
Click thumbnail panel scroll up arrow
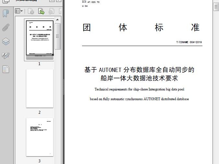click(x=57, y=20)
